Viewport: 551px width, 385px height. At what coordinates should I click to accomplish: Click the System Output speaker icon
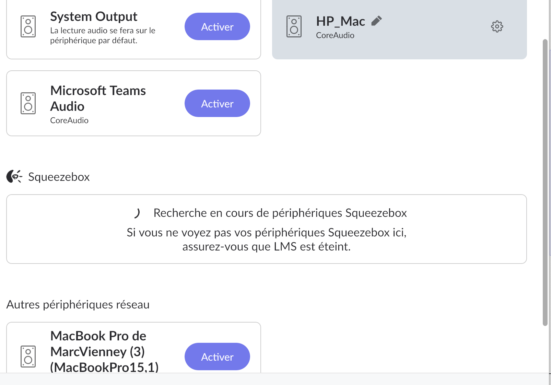(28, 26)
